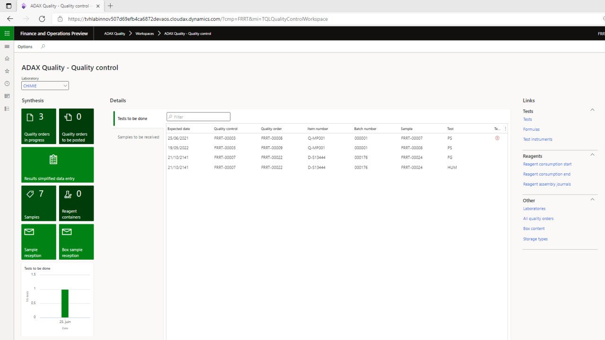Viewport: 605px width, 340px height.
Task: Click the browser tab actions icon
Action: pos(9,6)
